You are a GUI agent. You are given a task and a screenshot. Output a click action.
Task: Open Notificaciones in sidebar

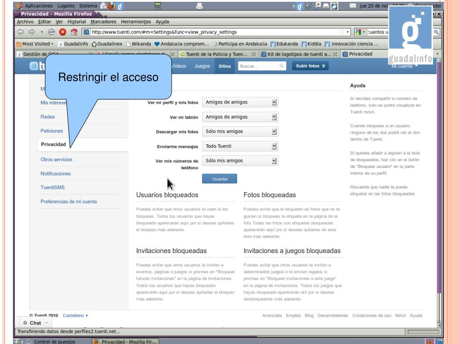[55, 173]
